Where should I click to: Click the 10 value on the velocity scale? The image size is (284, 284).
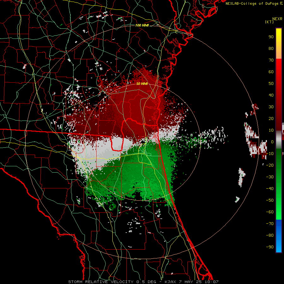pyautogui.click(x=271, y=130)
